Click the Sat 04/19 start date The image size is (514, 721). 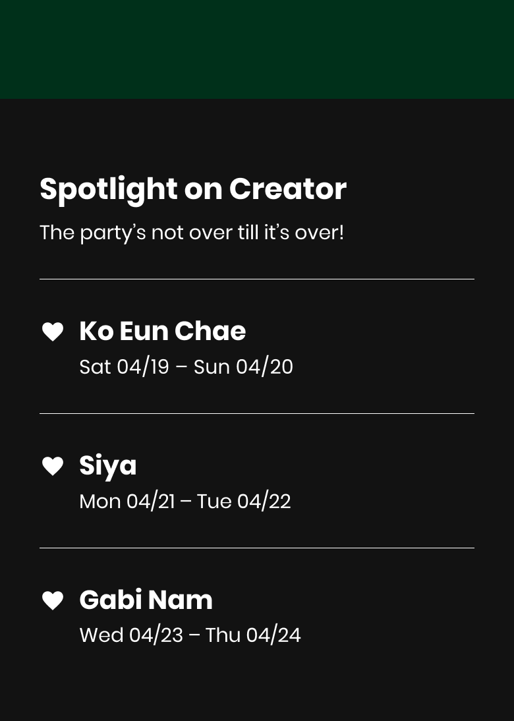click(124, 367)
